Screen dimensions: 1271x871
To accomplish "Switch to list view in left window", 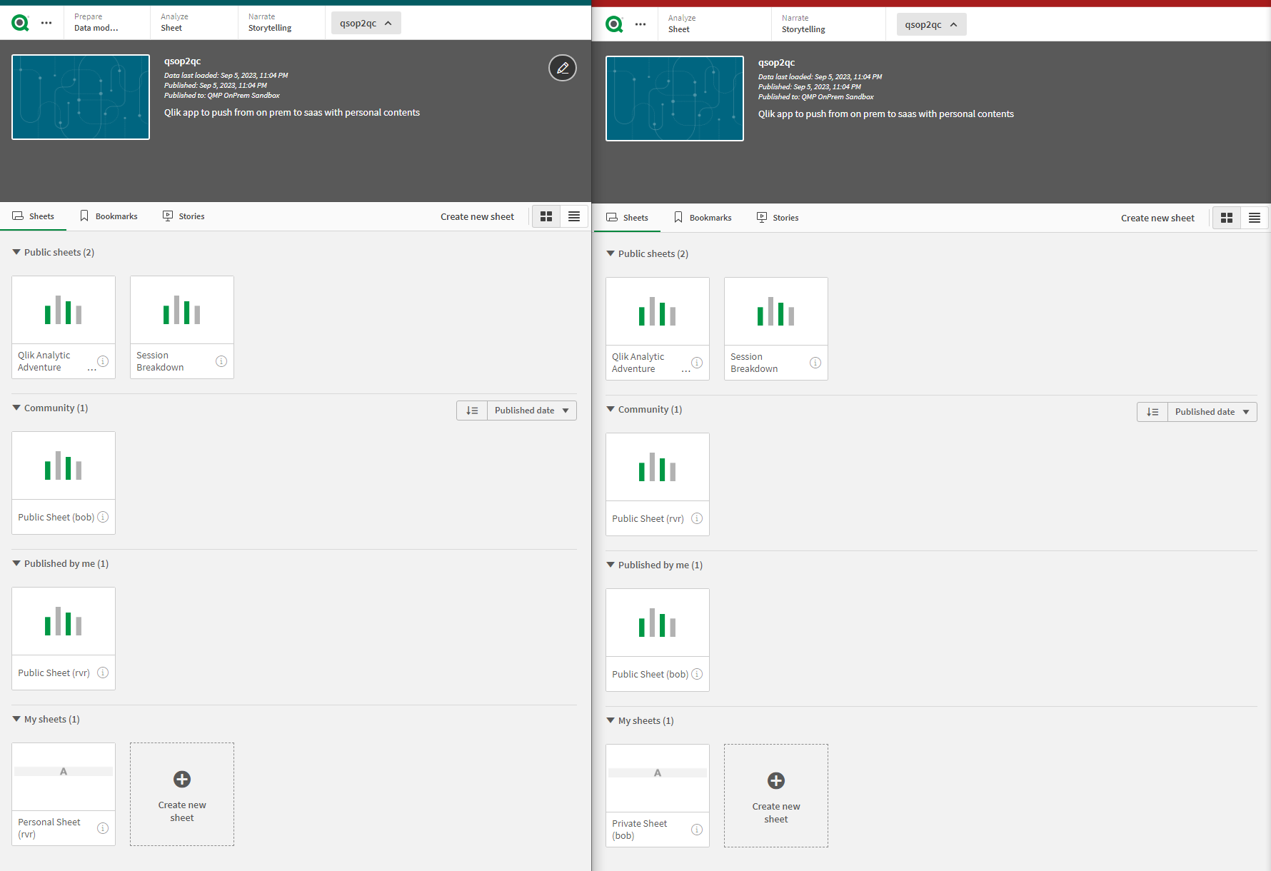I will [574, 216].
